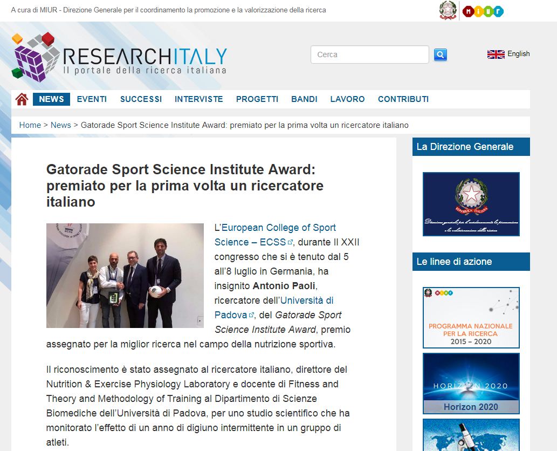
Task: Open the Direzione Generale emblem banner
Action: tap(471, 204)
